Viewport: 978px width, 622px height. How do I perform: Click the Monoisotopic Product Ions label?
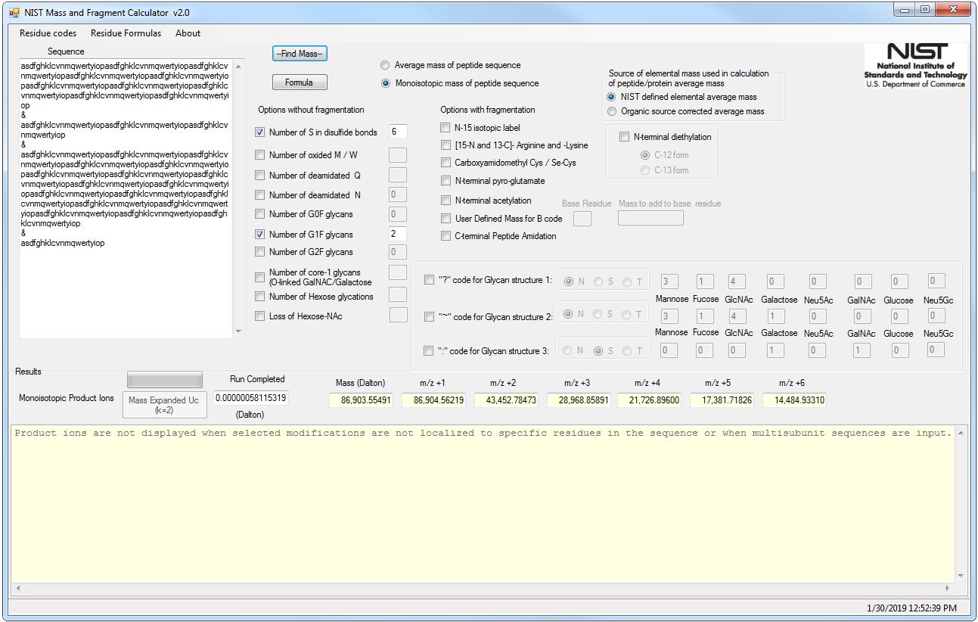pos(67,398)
